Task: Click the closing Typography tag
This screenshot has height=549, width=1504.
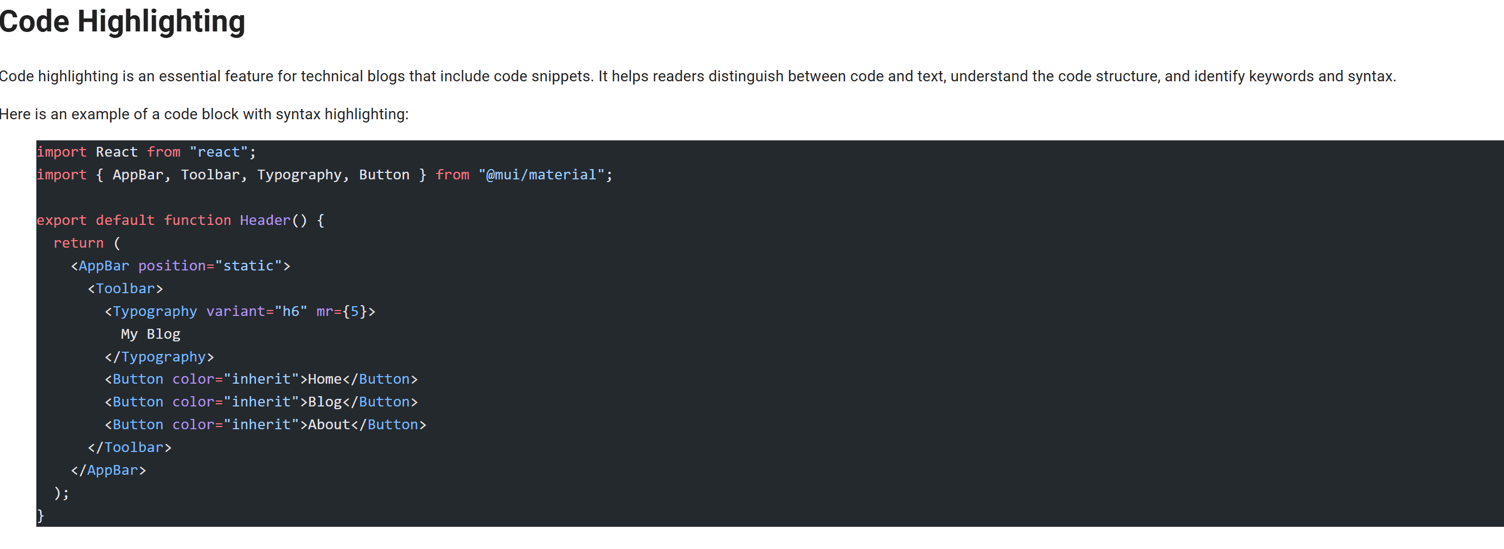Action: 159,357
